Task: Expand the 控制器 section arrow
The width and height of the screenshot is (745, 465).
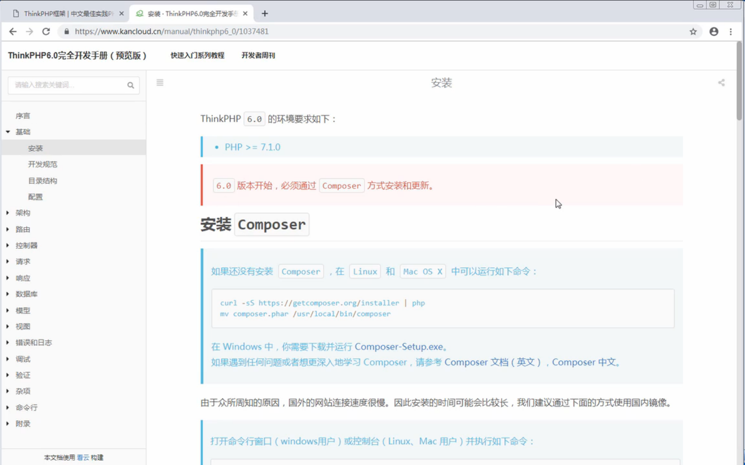Action: (8, 245)
